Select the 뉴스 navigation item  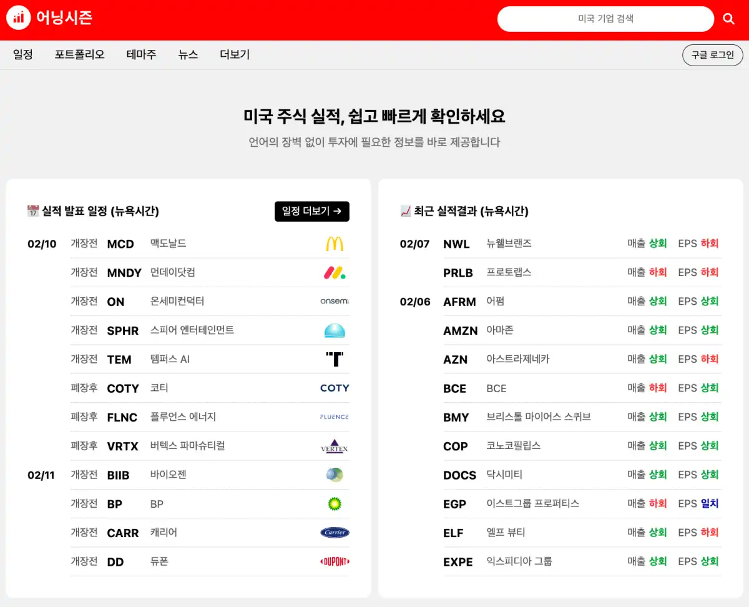coord(188,54)
